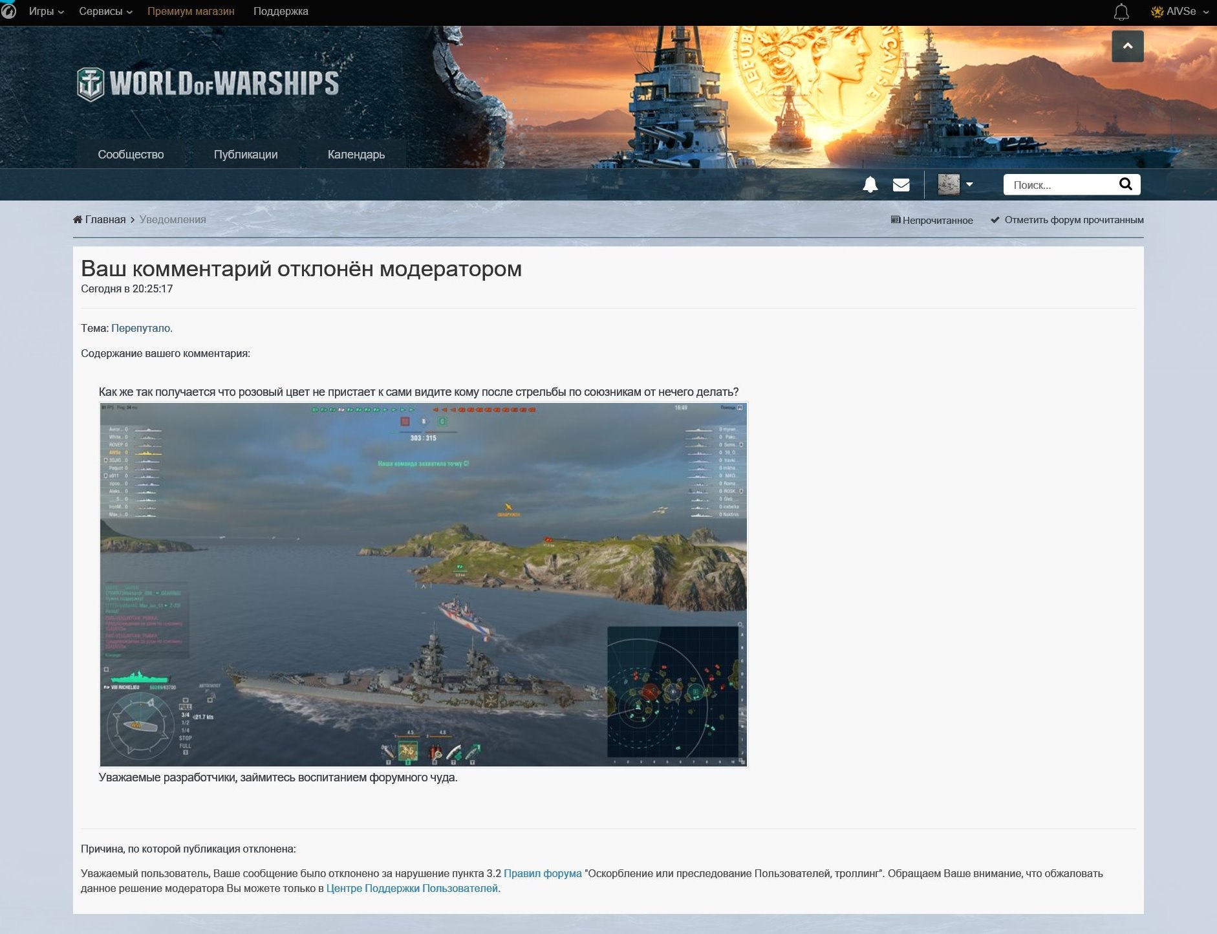Open the Игры dropdown menu
Image resolution: width=1217 pixels, height=934 pixels.
pos(46,11)
